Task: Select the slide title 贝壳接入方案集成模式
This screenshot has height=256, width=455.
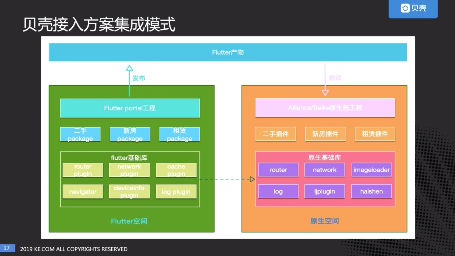Action: point(99,24)
